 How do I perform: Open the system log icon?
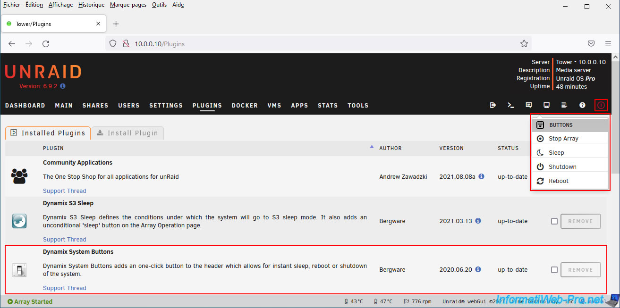564,105
